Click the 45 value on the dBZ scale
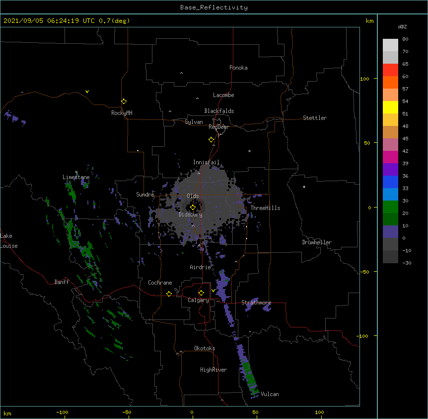Image resolution: width=428 pixels, height=419 pixels. pos(405,139)
